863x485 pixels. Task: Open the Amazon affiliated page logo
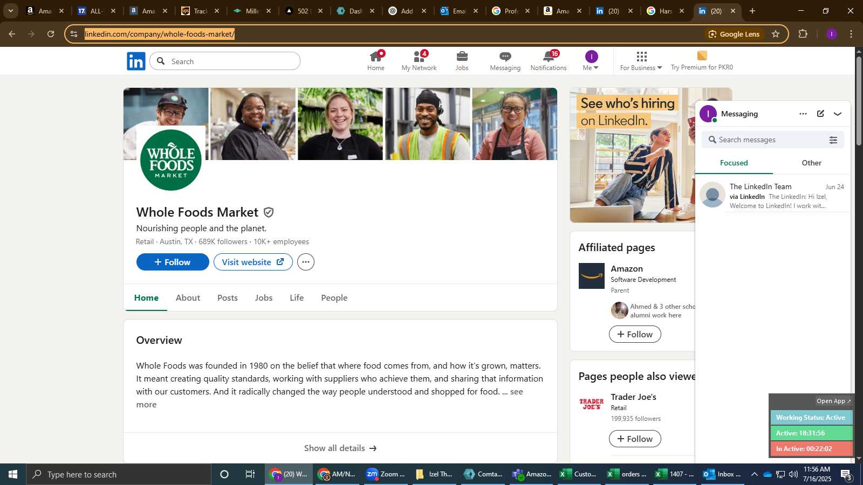pos(592,276)
